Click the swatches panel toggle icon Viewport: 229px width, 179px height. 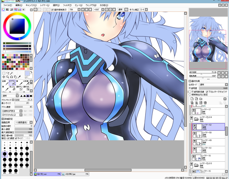click(x=20, y=10)
